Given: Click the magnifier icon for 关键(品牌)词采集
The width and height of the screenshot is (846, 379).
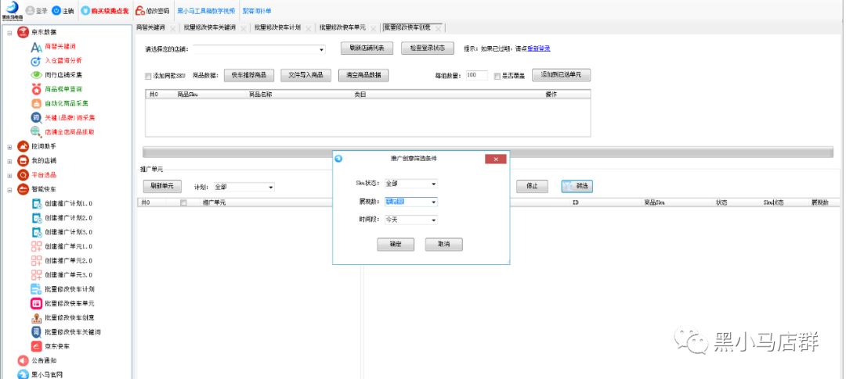Looking at the screenshot, I should coord(36,117).
